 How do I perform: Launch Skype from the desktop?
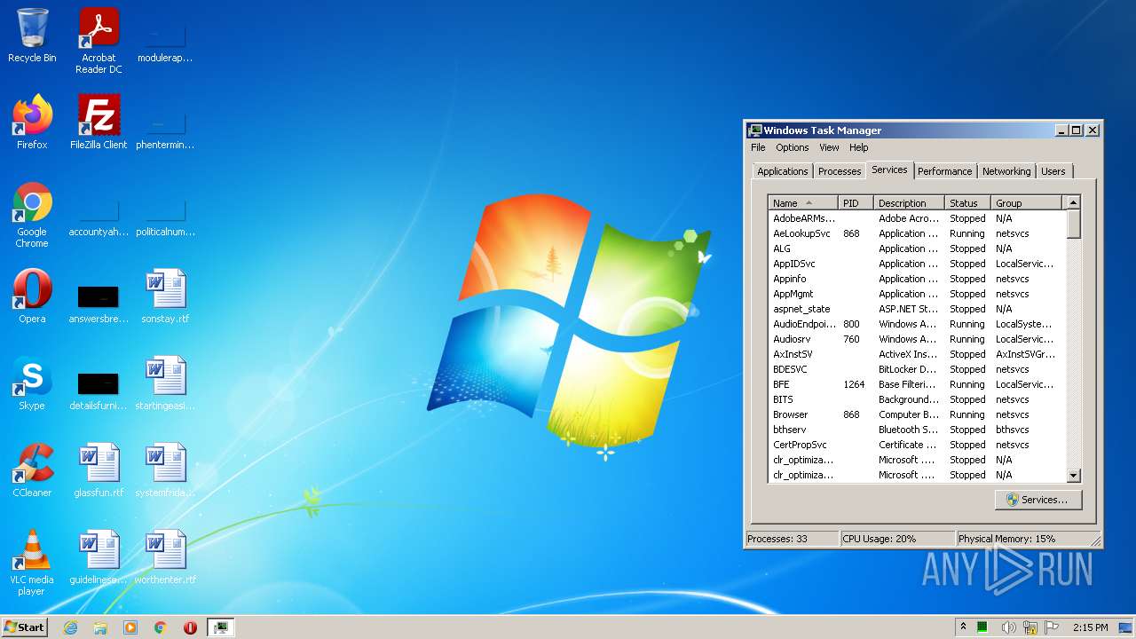32,383
